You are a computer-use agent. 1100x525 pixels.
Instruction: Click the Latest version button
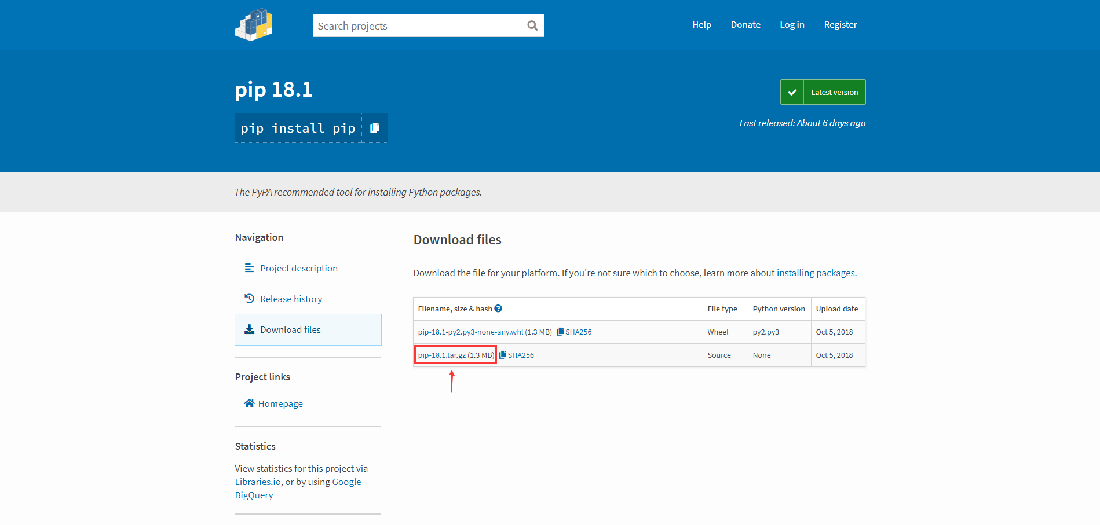[x=823, y=92]
